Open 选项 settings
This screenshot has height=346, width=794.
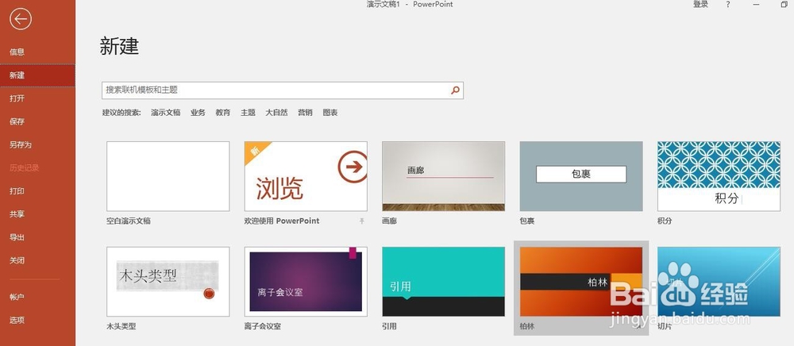(x=37, y=320)
